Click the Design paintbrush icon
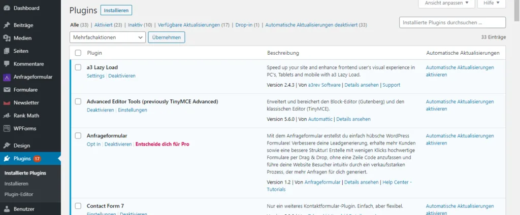Screen dimensions: 520x215 coord(7,146)
